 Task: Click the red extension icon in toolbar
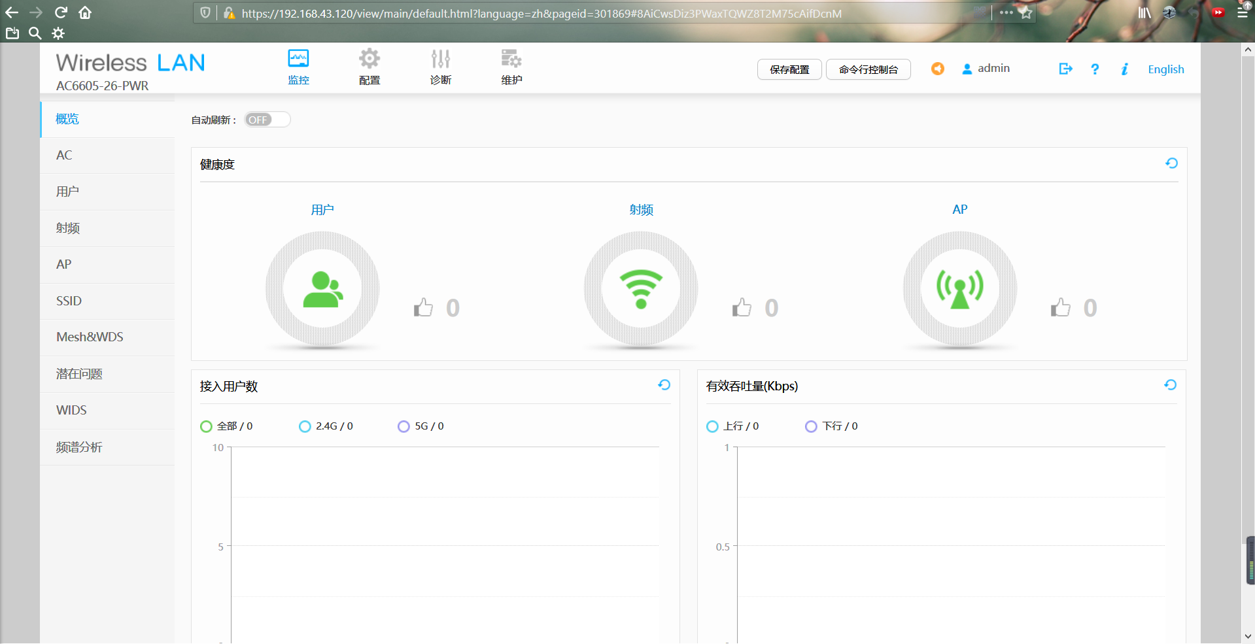(x=1218, y=12)
